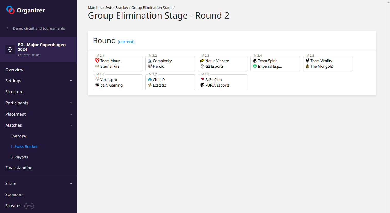Click the back arrow beside Demo circuit
Screen dimensions: 390x213
[8, 28]
